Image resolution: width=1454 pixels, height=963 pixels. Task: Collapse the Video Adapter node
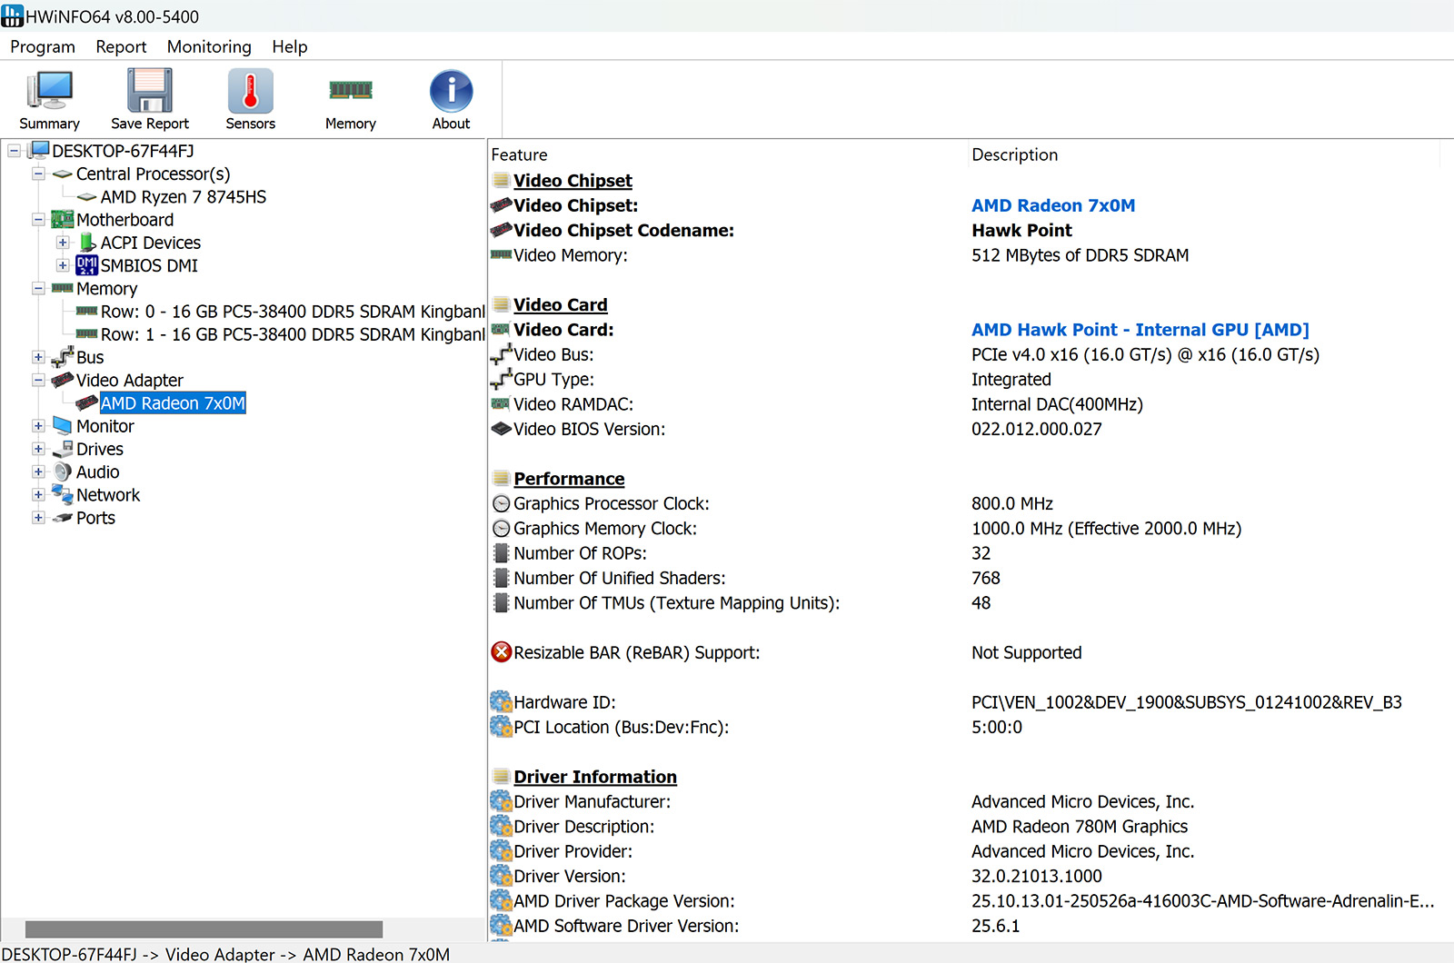pos(38,380)
